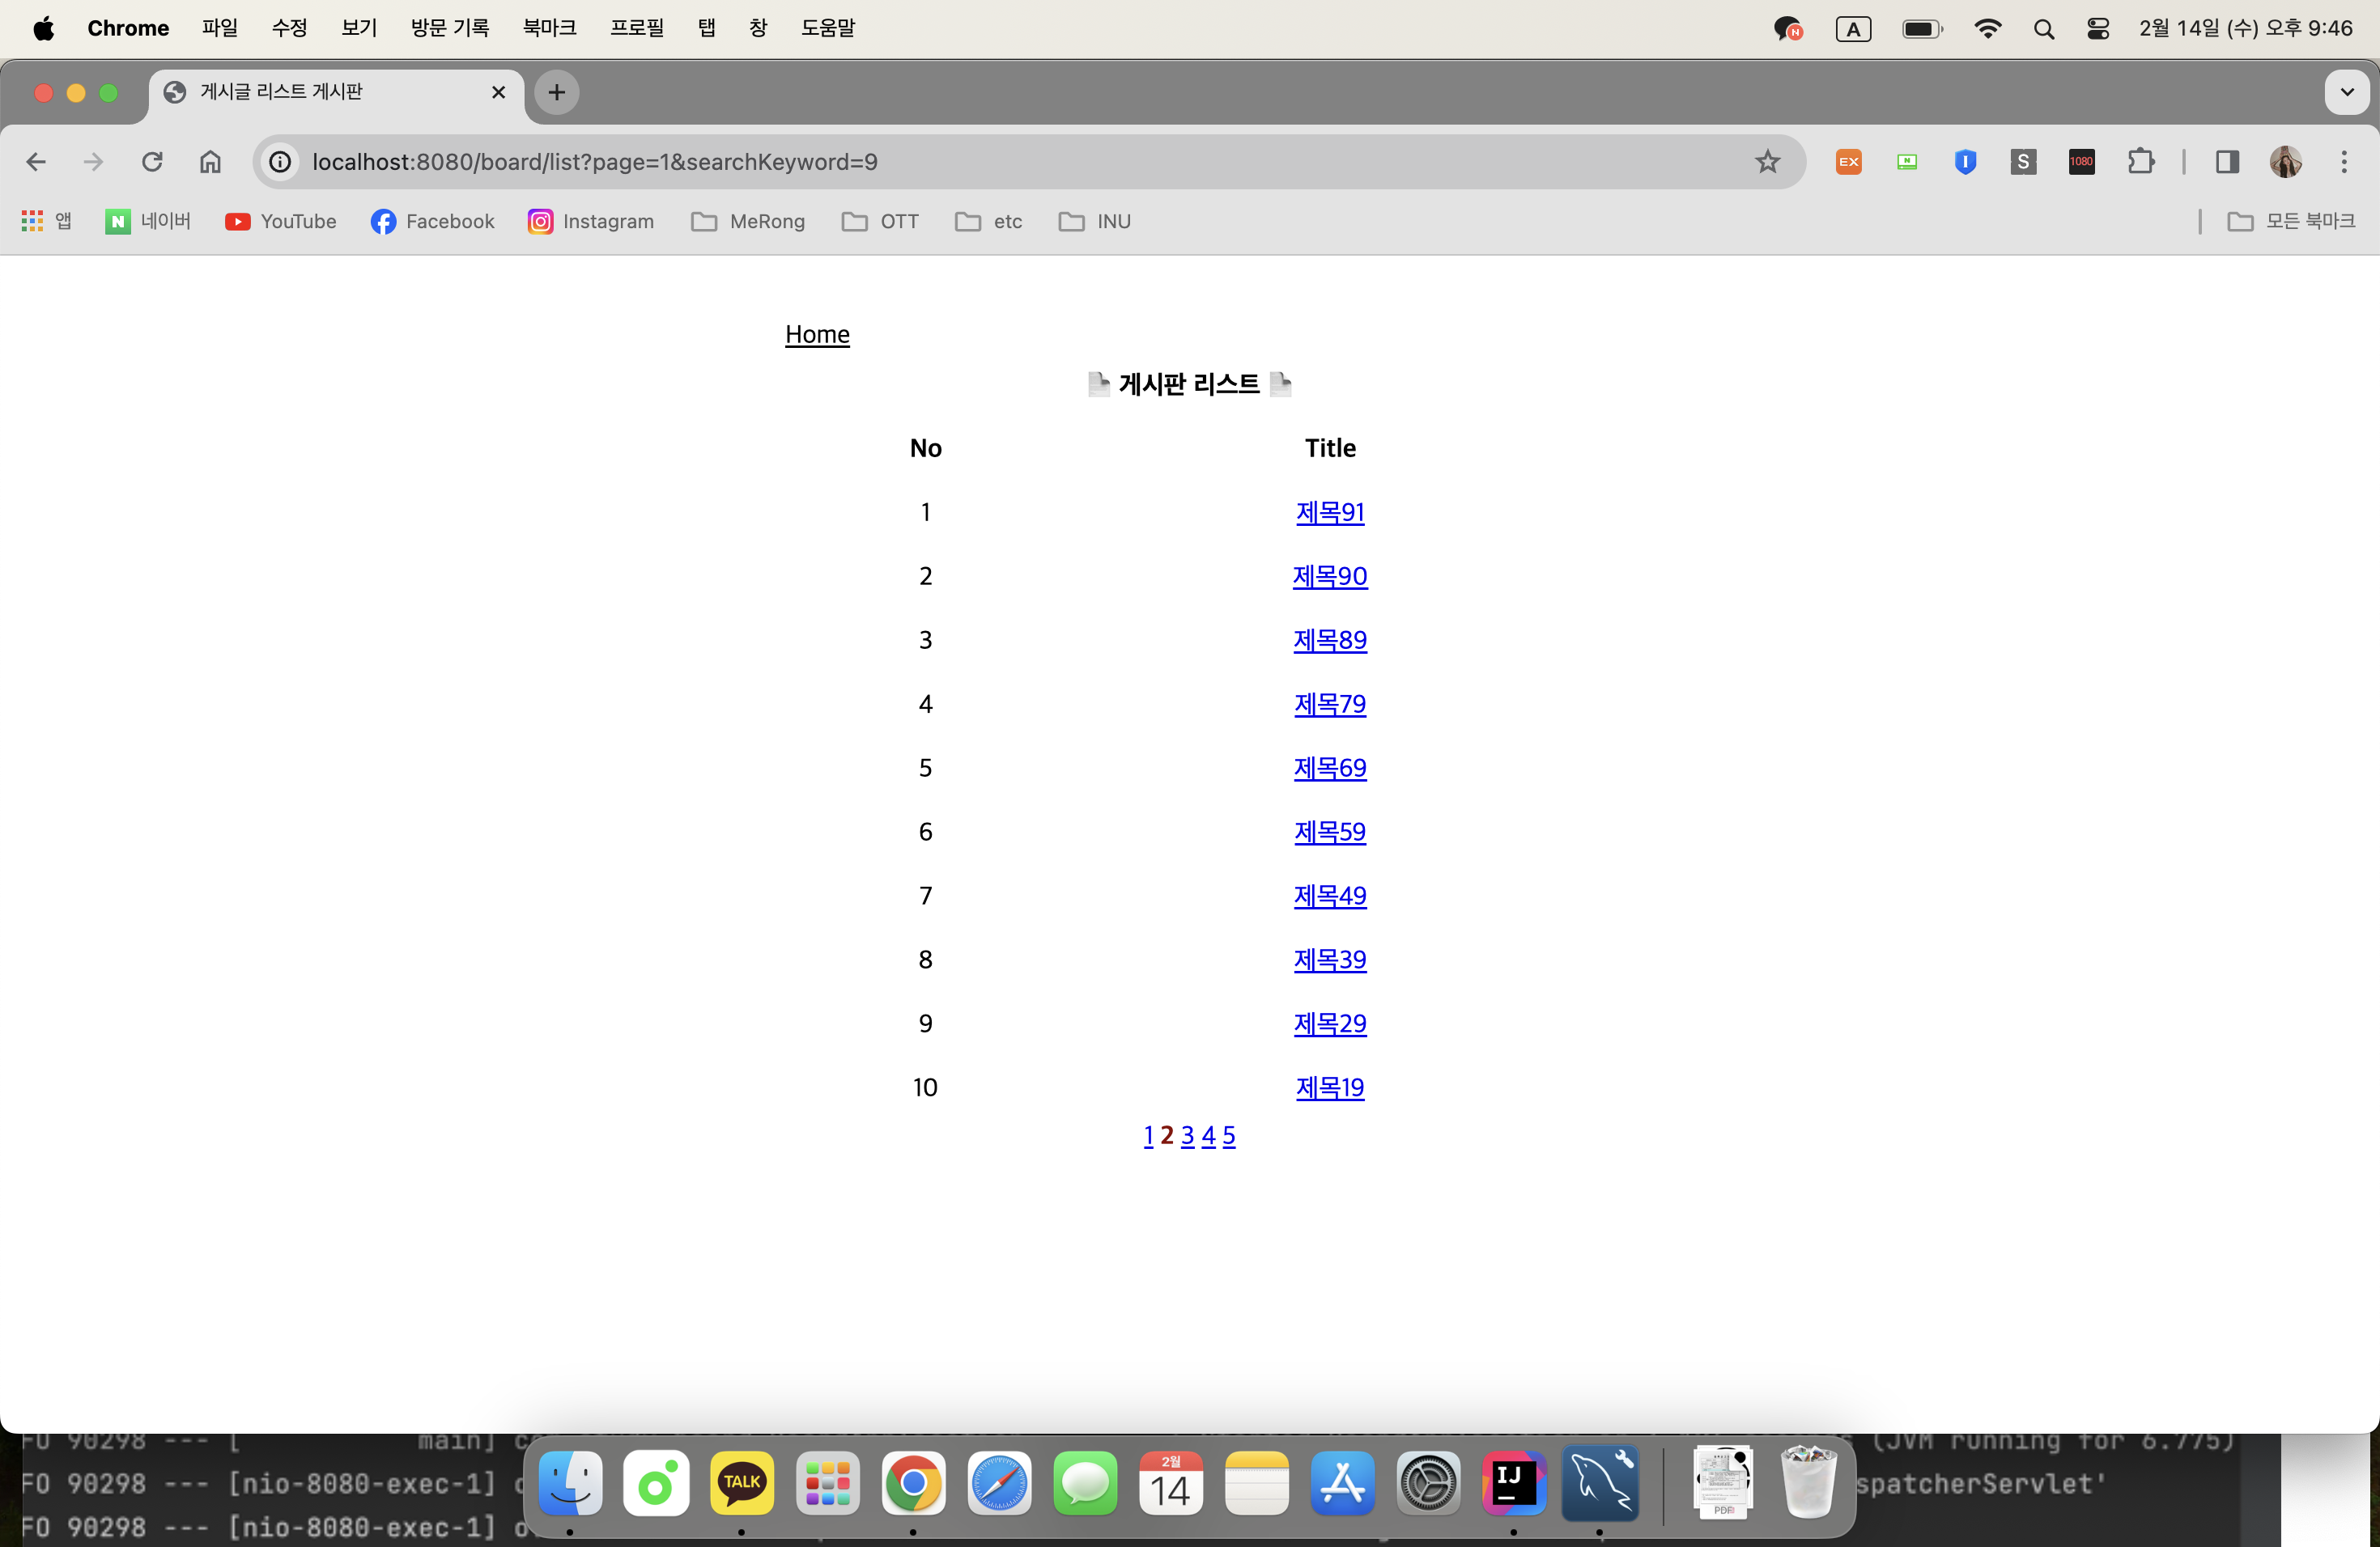Expand the tab search chevron
This screenshot has width=2380, height=1547.
pyautogui.click(x=2346, y=93)
